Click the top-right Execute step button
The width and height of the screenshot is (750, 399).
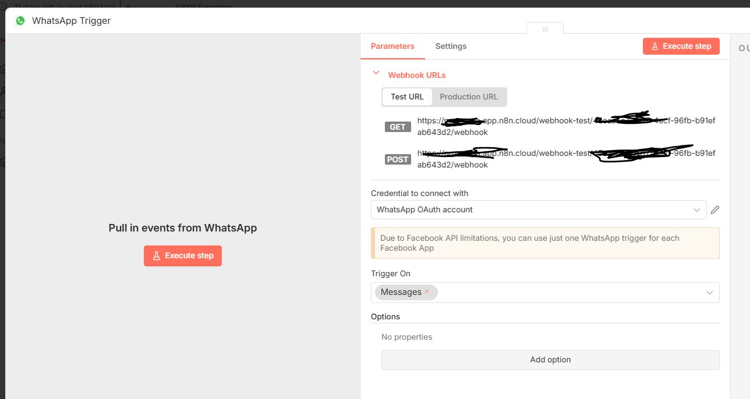pyautogui.click(x=681, y=46)
